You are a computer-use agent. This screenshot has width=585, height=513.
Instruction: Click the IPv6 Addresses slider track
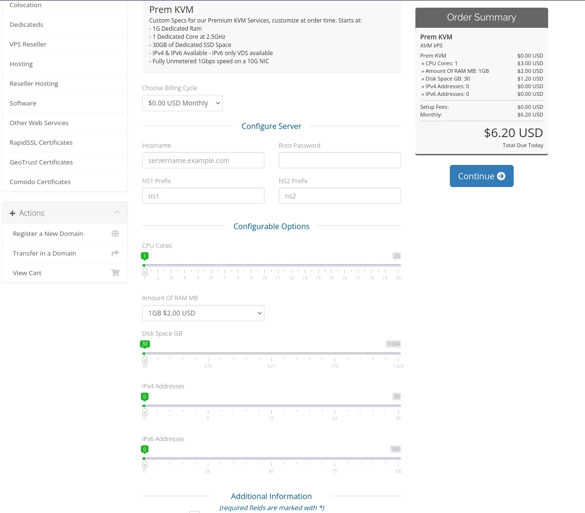271,459
